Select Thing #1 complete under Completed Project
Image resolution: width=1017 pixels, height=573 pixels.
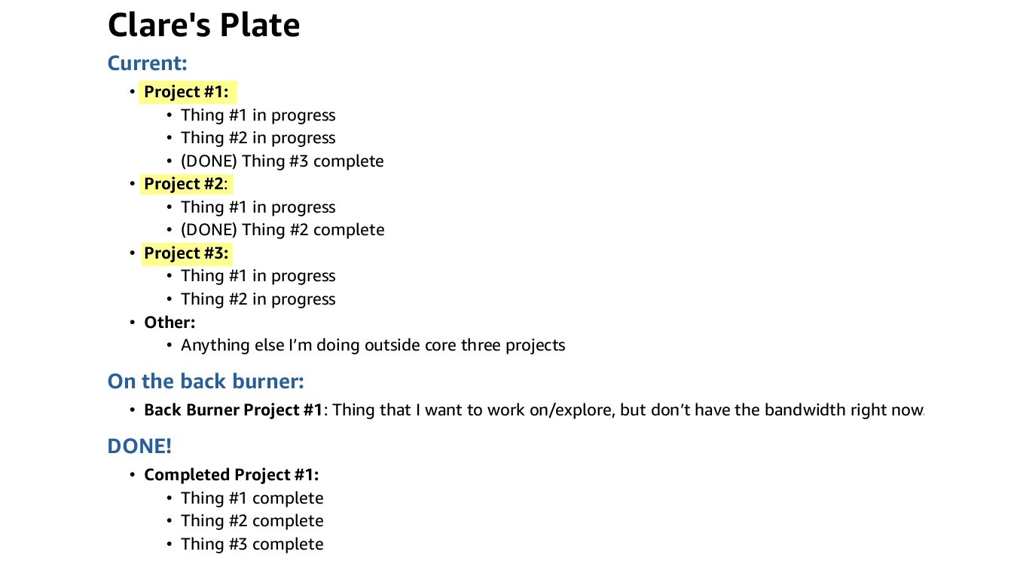[252, 498]
